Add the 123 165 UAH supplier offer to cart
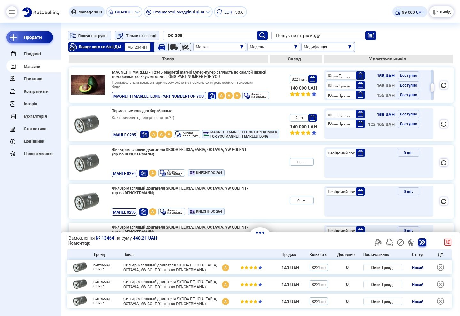This screenshot has height=316, width=460. coord(360,124)
